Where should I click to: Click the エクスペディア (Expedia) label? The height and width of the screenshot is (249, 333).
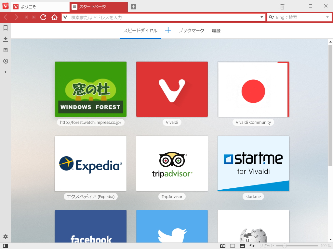(x=91, y=197)
